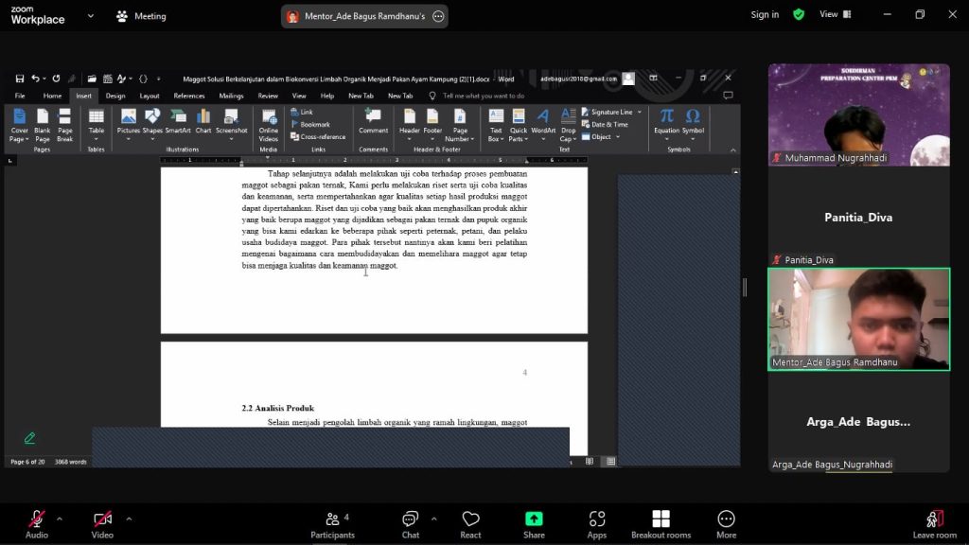The image size is (969, 545).
Task: Unmute the microphone with the Audio button
Action: pyautogui.click(x=36, y=521)
